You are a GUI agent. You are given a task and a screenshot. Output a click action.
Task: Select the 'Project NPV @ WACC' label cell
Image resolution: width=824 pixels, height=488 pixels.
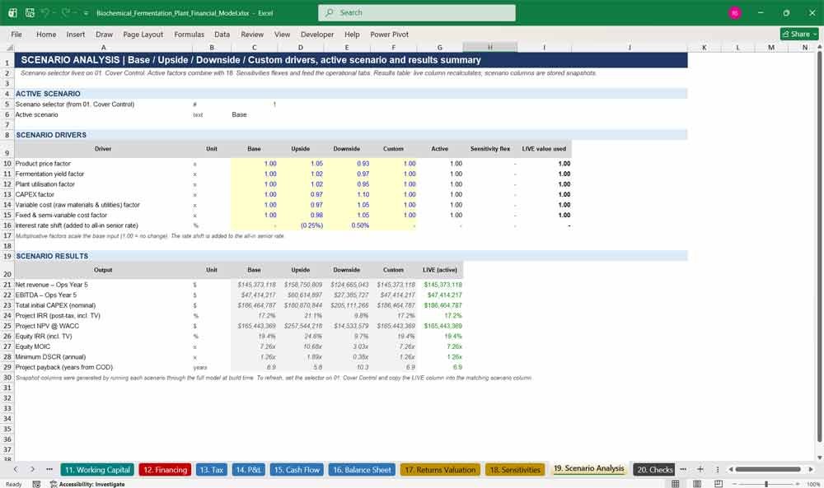point(103,326)
